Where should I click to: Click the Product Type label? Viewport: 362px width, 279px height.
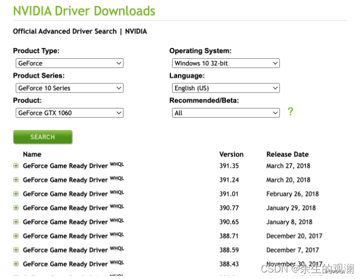coord(36,51)
